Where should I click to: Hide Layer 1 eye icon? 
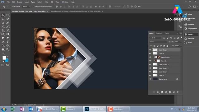(150, 75)
